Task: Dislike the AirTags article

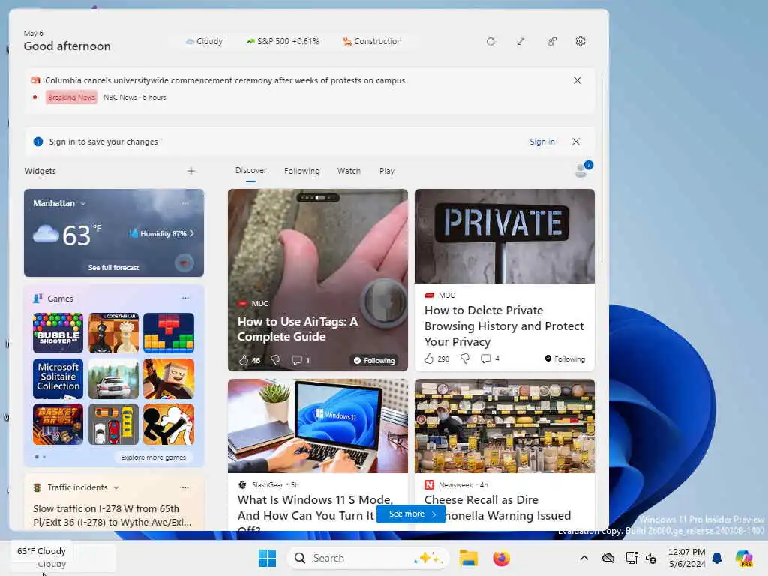Action: (x=275, y=360)
